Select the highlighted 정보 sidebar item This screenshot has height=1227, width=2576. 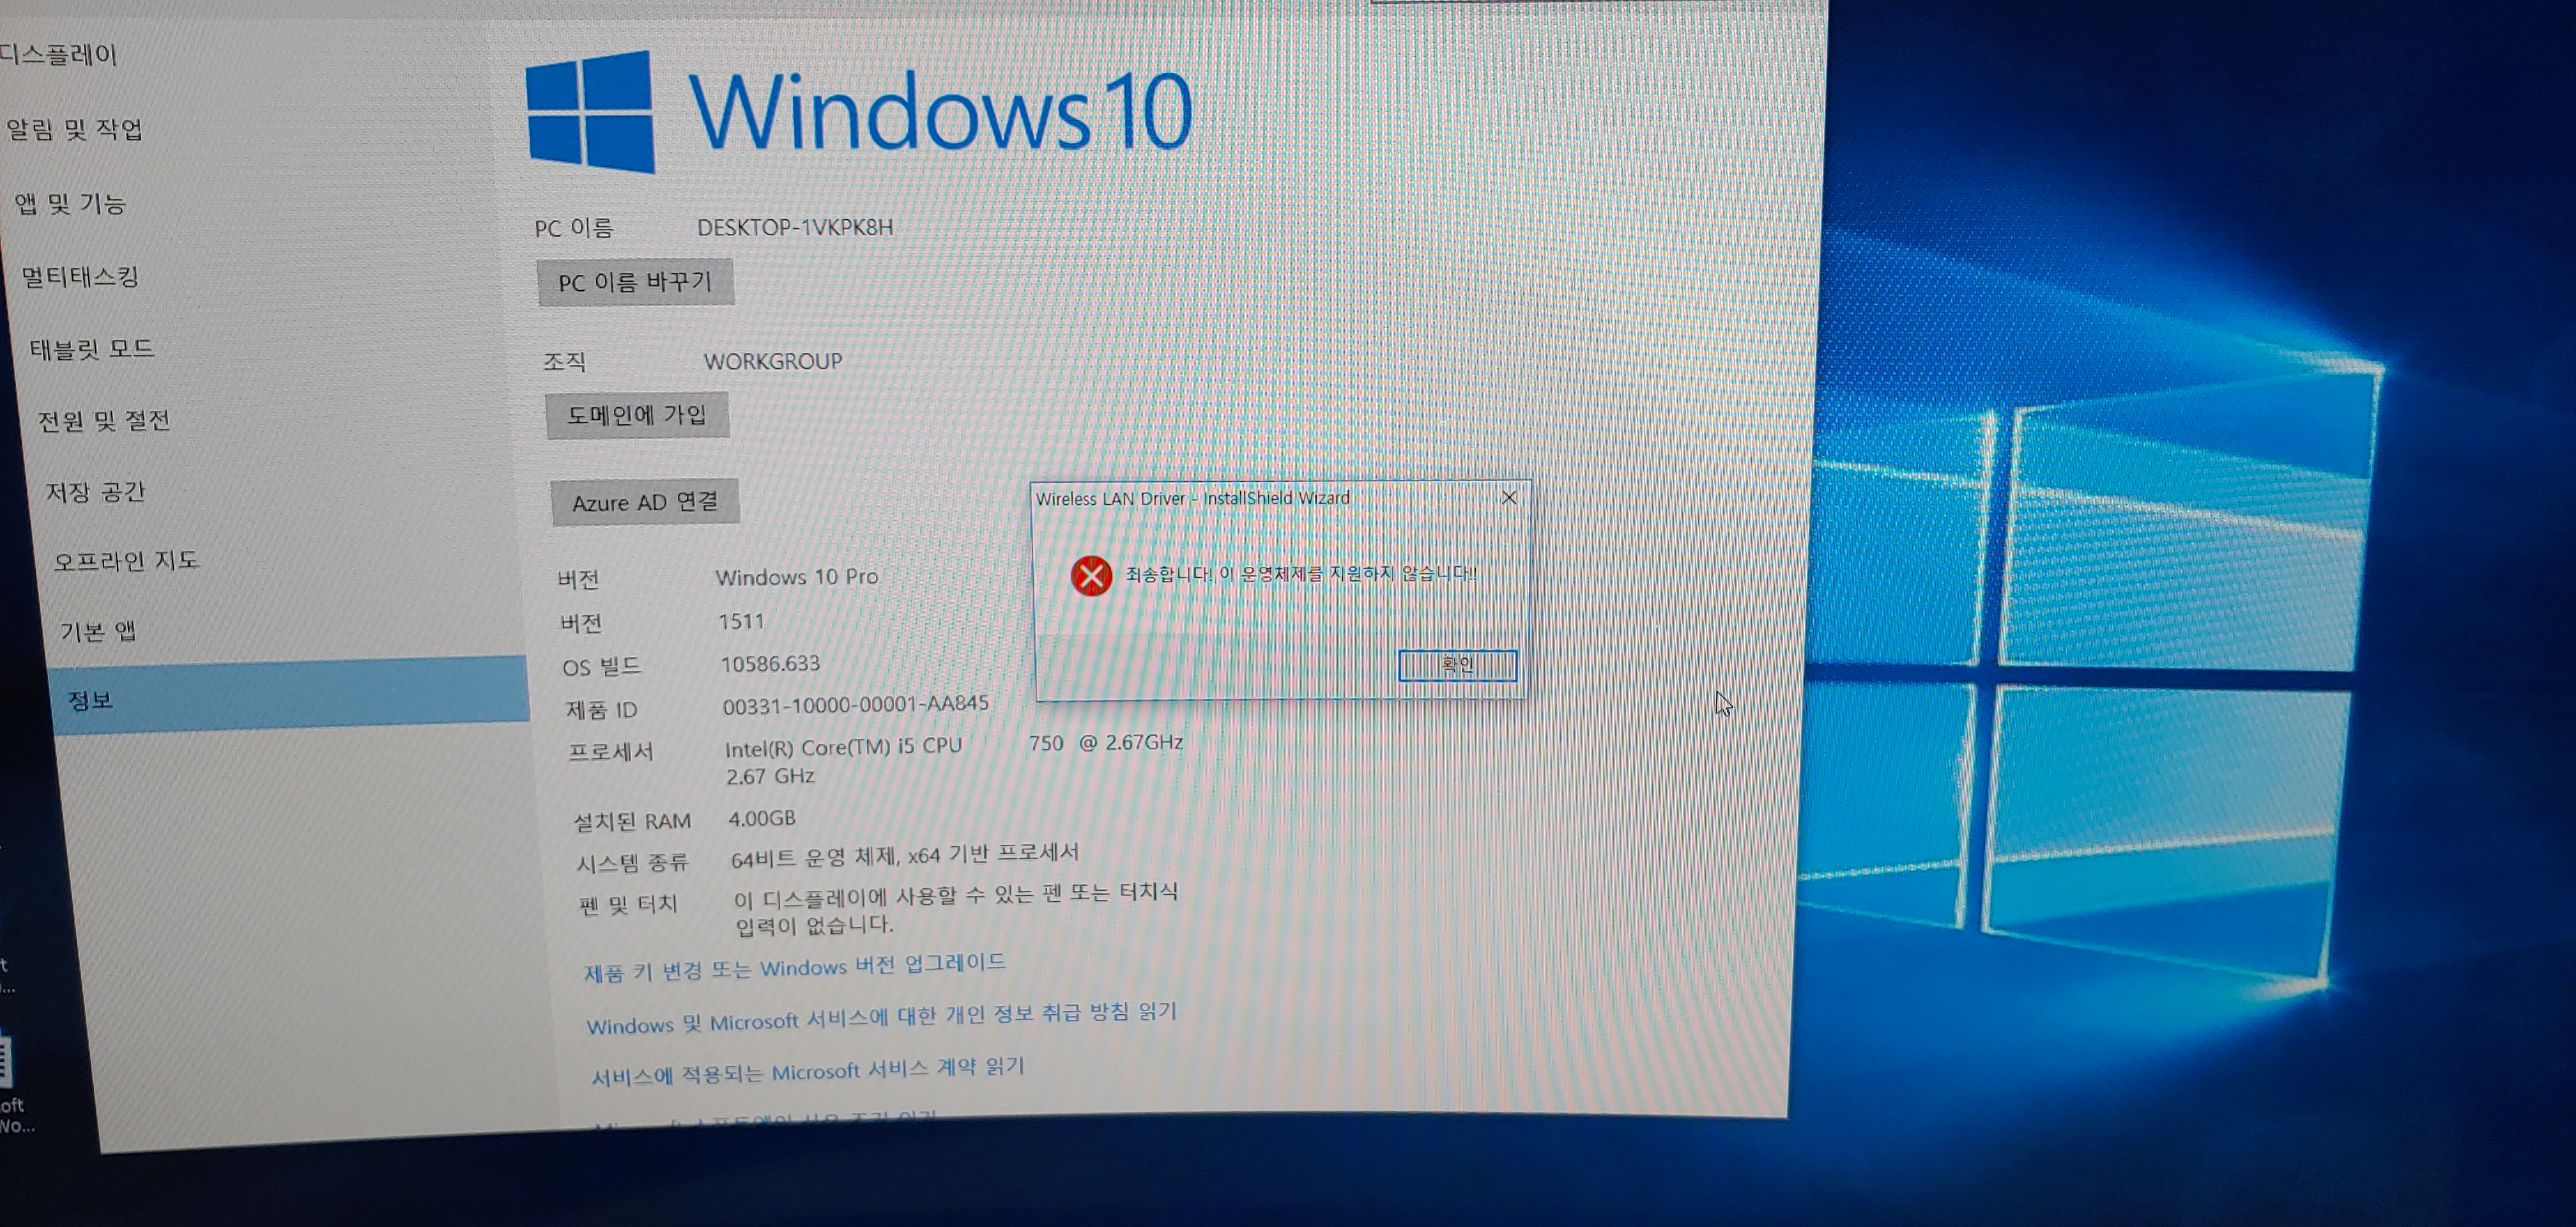pos(288,696)
